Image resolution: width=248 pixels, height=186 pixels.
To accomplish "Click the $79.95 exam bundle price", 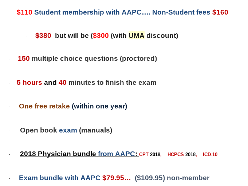I will 117,178.
